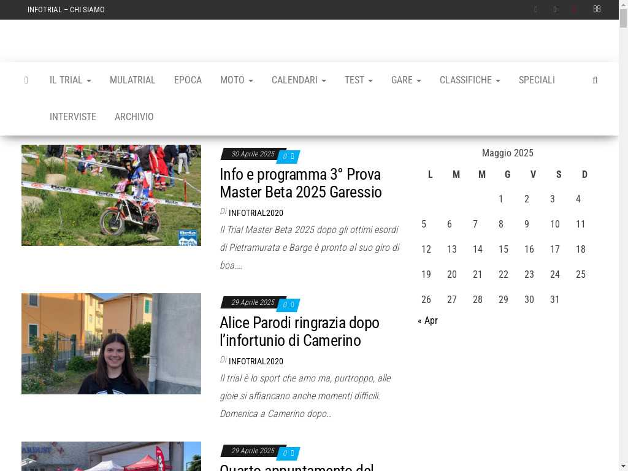Screen dimensions: 628x471
Task: Click the page vertical scrollbar thumb
Action: 623,18
